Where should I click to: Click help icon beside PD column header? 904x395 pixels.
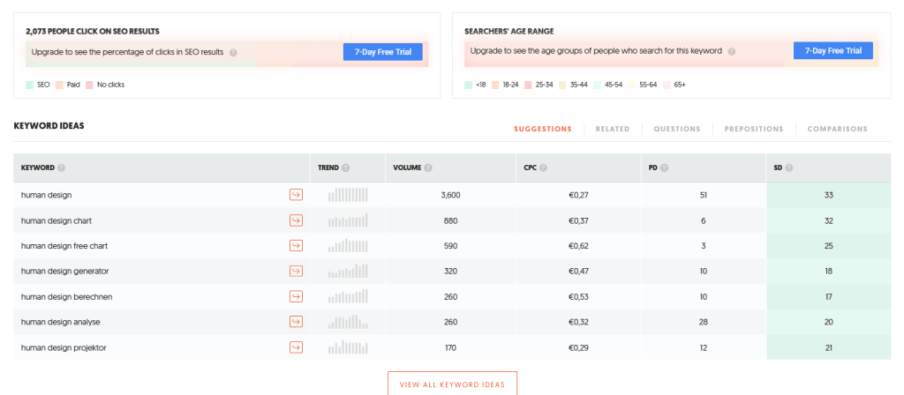point(664,168)
